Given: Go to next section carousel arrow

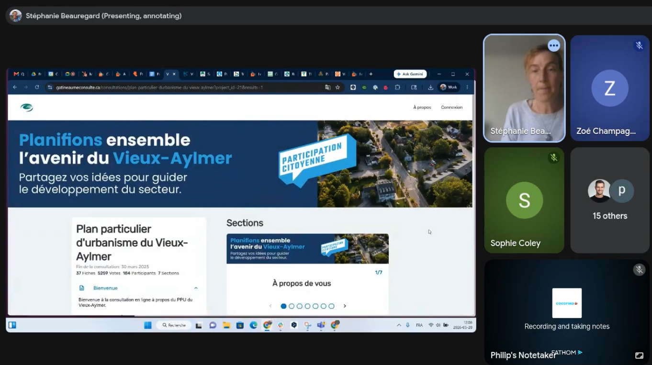Looking at the screenshot, I should click(345, 306).
